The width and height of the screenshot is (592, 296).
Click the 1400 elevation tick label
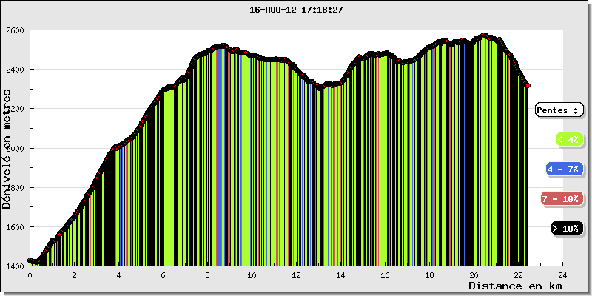(16, 266)
